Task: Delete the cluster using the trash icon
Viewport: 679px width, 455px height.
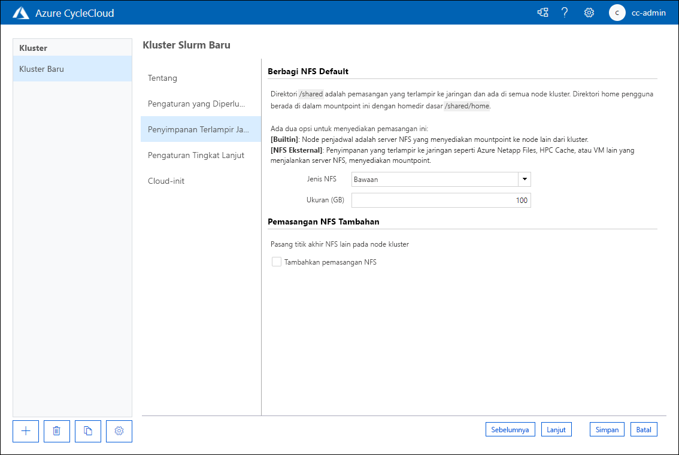Action: (x=56, y=431)
